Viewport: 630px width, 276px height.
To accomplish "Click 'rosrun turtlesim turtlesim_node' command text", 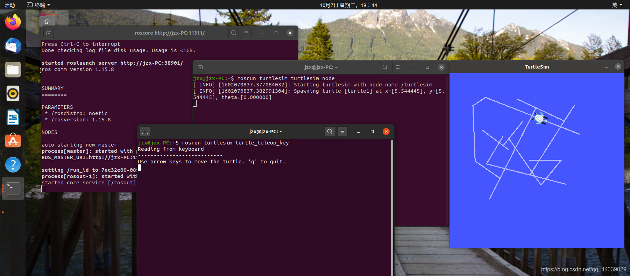I will coord(286,78).
